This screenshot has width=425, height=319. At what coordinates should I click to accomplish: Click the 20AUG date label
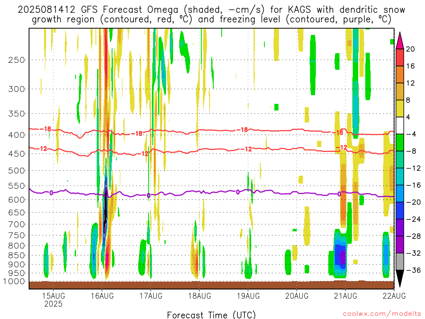(x=296, y=296)
